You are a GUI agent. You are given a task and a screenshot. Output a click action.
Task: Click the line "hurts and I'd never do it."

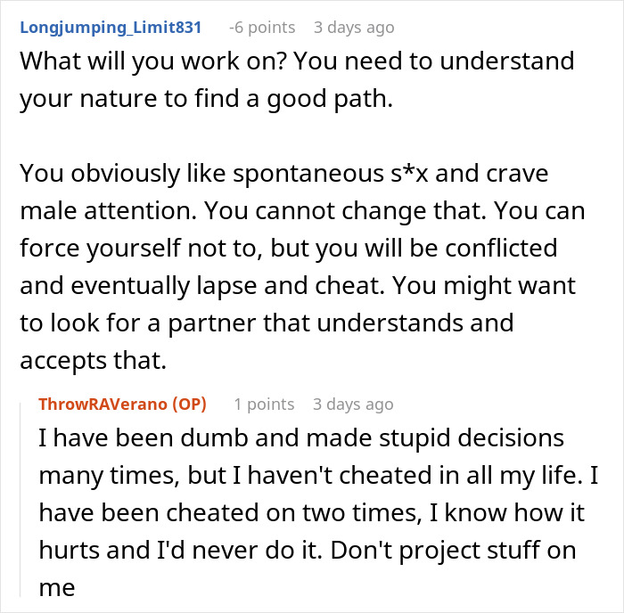point(181,550)
